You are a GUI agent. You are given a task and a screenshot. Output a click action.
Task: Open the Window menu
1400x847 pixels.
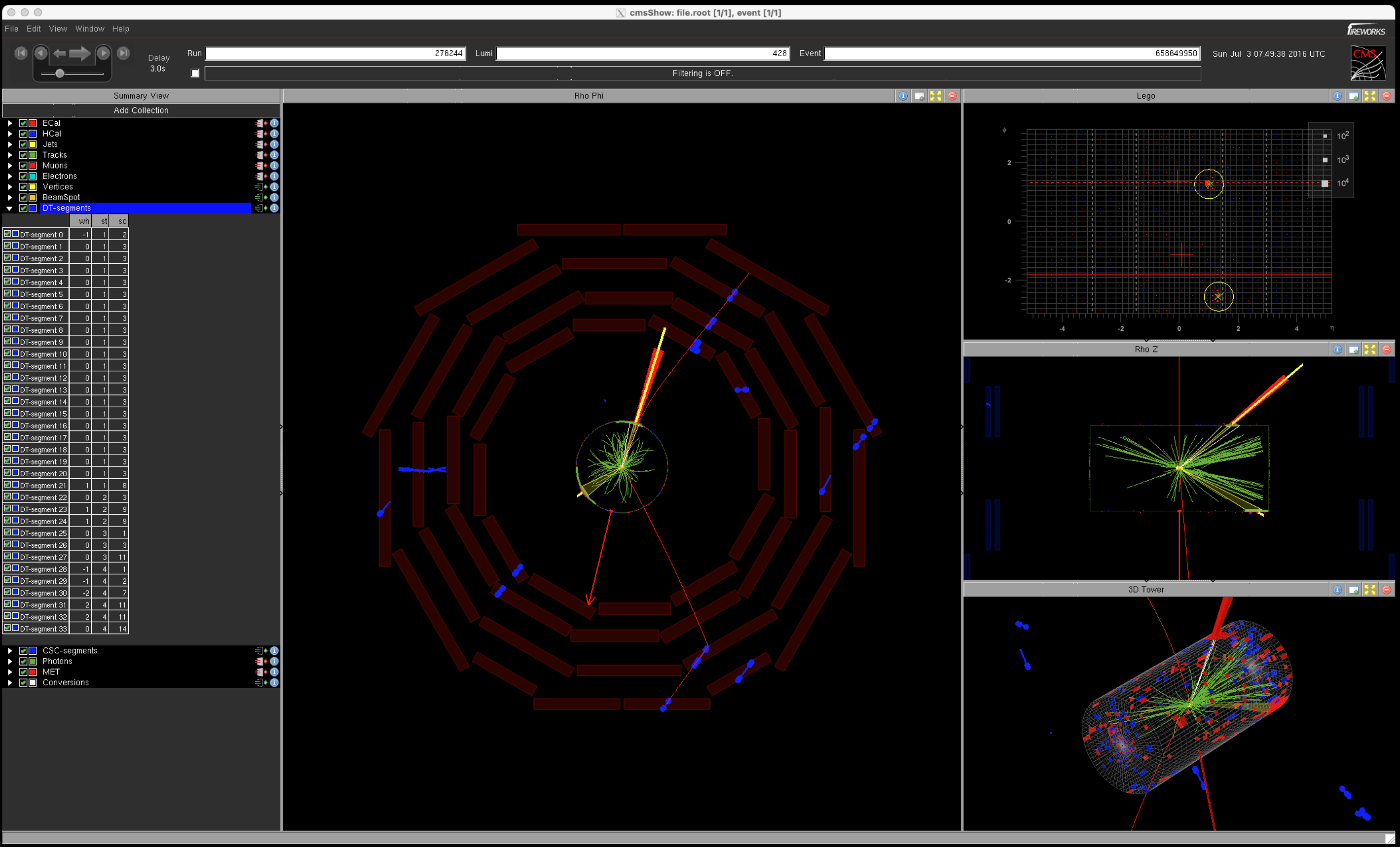(90, 29)
